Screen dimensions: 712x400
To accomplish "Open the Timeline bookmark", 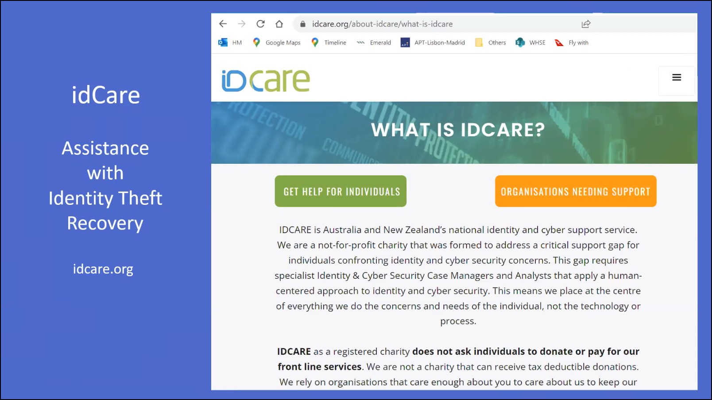I will click(x=329, y=42).
